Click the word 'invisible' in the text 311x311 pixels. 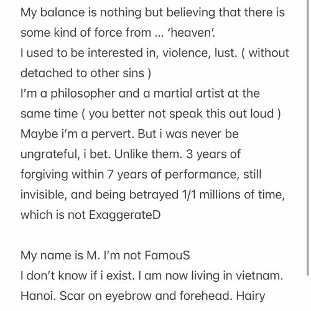click(44, 195)
